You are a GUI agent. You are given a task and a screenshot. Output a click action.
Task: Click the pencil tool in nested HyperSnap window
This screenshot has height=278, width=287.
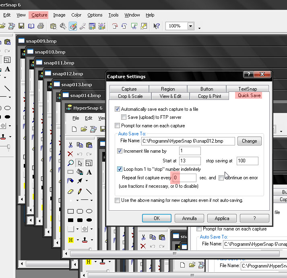(x=80, y=191)
